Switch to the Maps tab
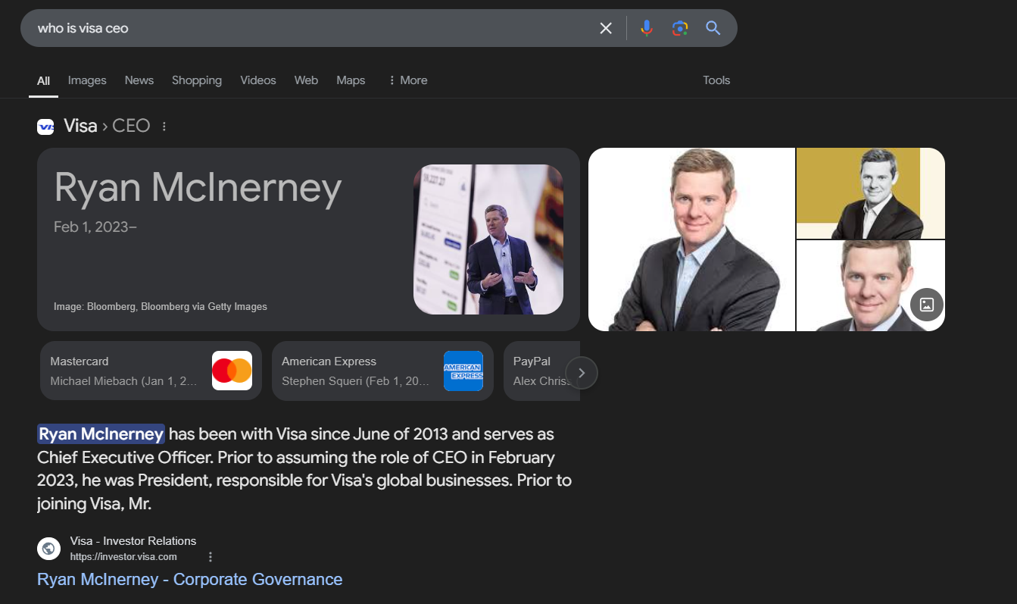The width and height of the screenshot is (1017, 604). (351, 80)
